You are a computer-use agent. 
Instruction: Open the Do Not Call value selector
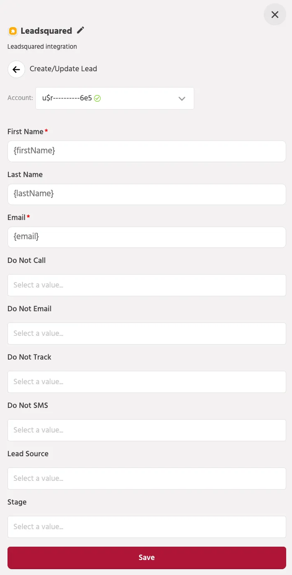point(147,285)
